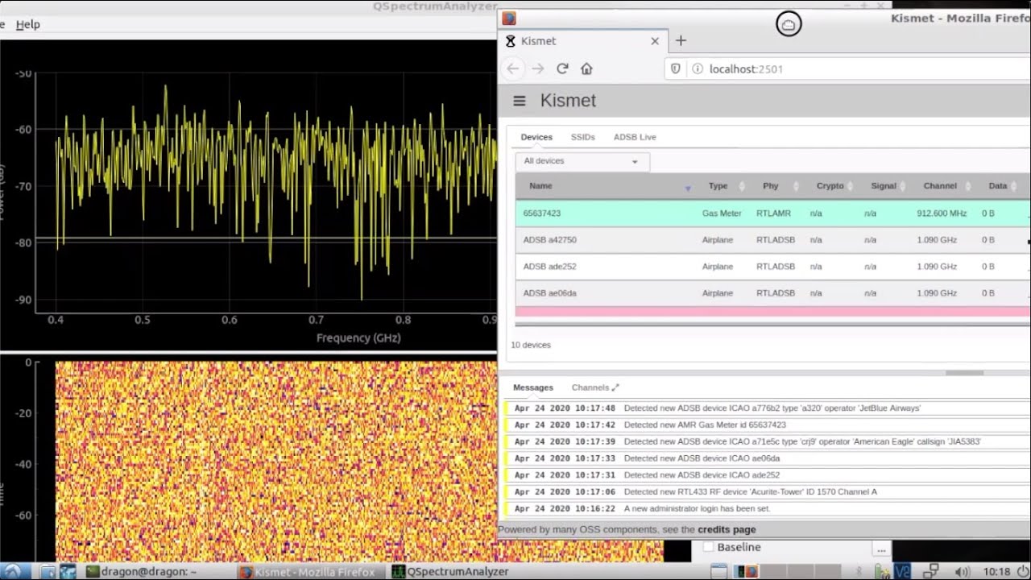The height and width of the screenshot is (580, 1031).
Task: Follow the credits page link
Action: point(726,529)
